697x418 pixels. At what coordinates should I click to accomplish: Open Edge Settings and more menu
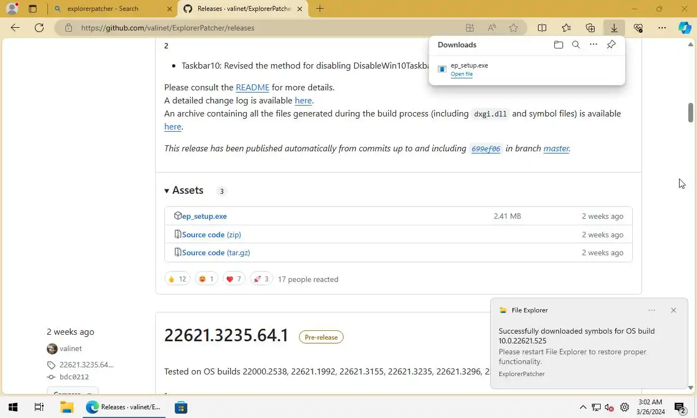pyautogui.click(x=662, y=28)
